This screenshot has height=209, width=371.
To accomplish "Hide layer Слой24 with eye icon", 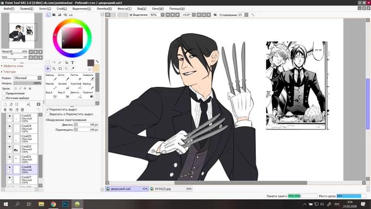I will tap(9, 126).
